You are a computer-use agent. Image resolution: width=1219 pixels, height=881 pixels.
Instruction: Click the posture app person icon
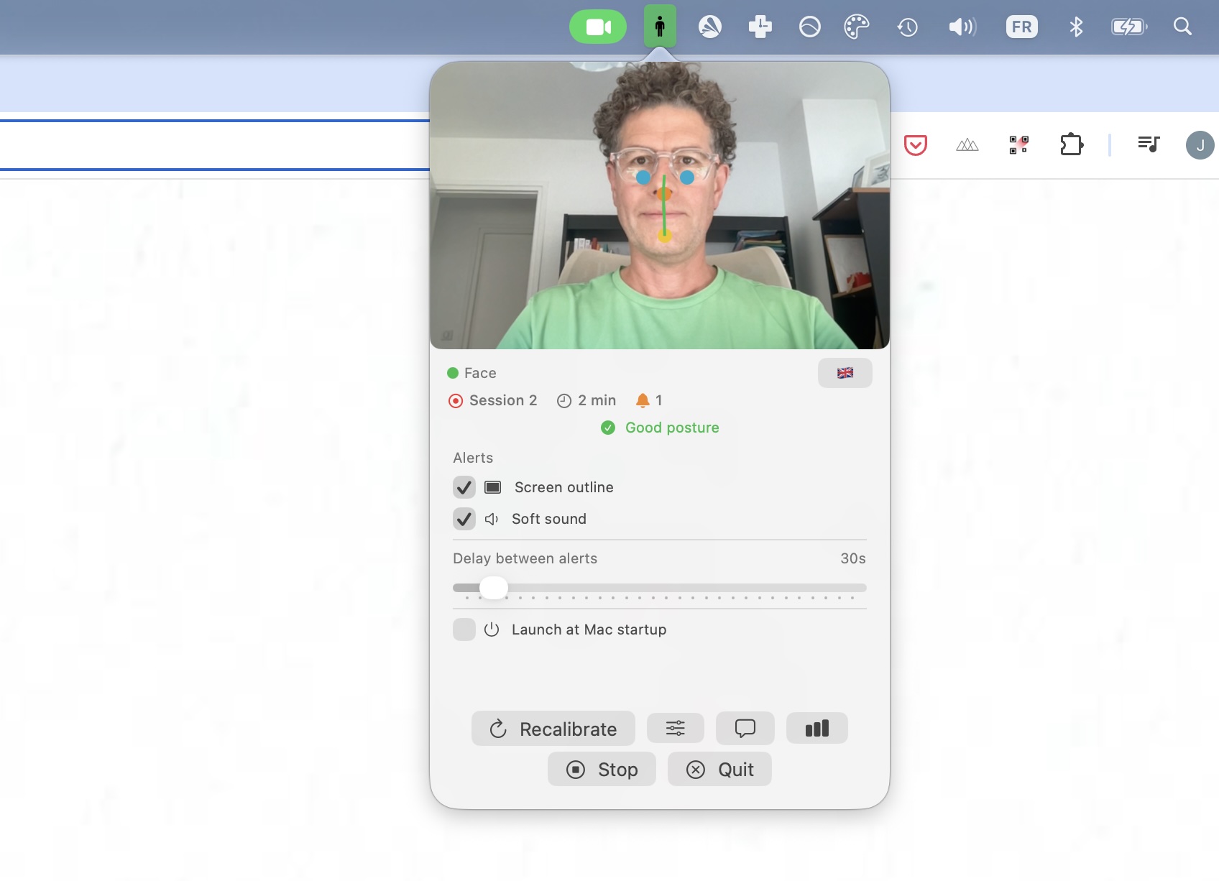click(660, 27)
